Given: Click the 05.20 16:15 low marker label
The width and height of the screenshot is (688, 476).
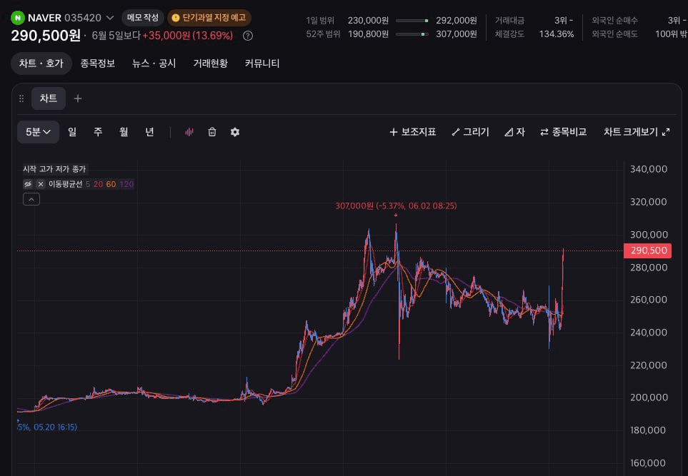Looking at the screenshot, I should coord(47,427).
